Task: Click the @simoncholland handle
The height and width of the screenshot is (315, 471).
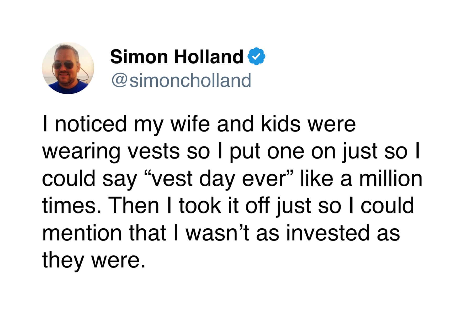Action: click(181, 80)
